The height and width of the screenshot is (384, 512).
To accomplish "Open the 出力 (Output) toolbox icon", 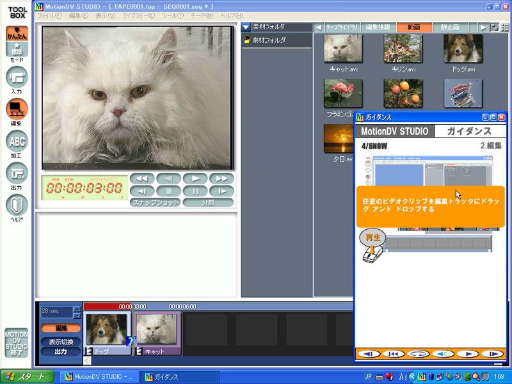I will (x=17, y=173).
